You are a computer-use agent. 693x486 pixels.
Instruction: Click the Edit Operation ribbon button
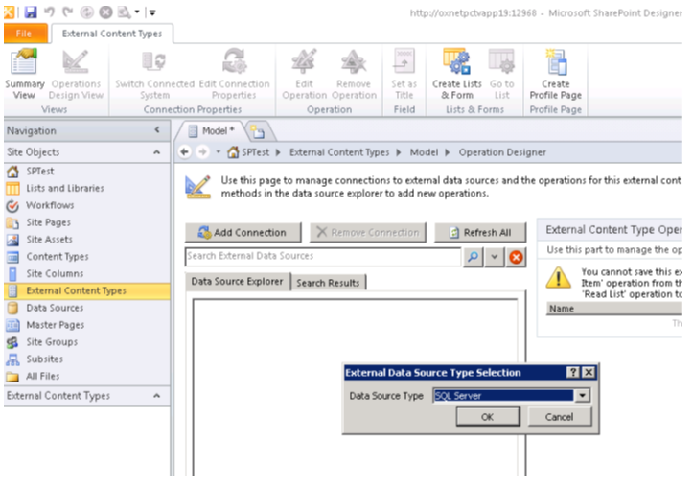(304, 74)
